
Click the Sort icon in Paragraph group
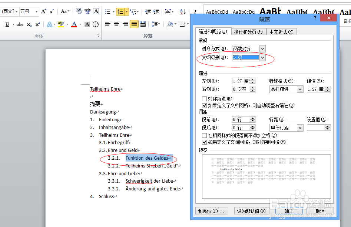point(183,12)
